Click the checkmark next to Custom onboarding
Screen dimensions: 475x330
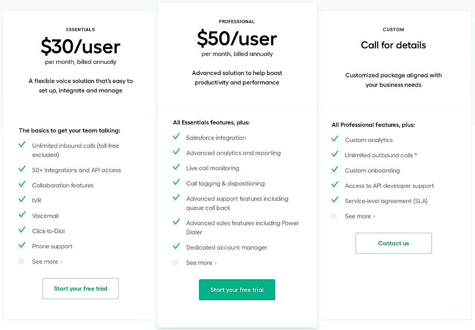point(335,170)
